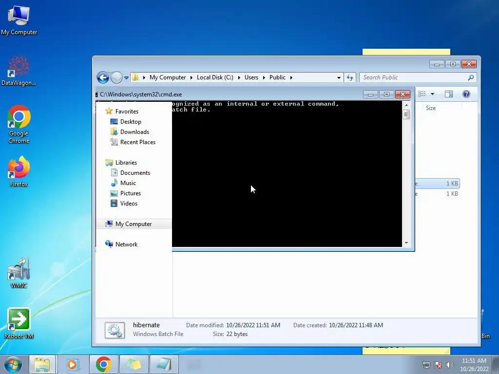499x374 pixels.
Task: Select the second 1 KB file row
Action: (437, 194)
